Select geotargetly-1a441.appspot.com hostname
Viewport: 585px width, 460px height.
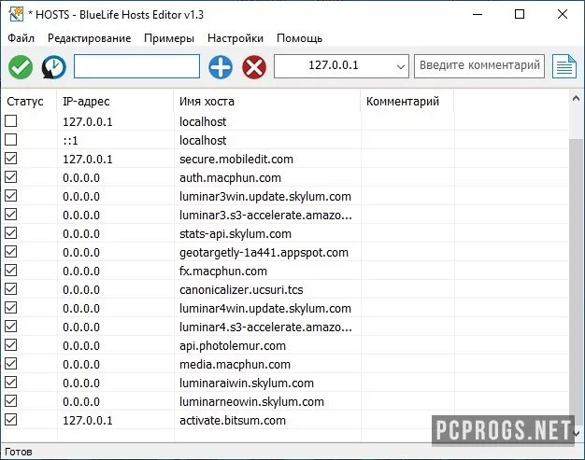tap(264, 252)
